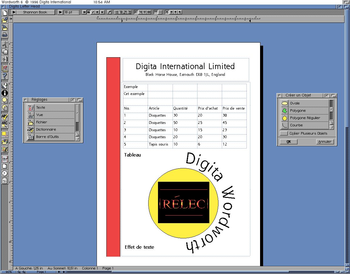350x274 pixels.
Task: Toggle Italic style button
Action: (x=93, y=12)
